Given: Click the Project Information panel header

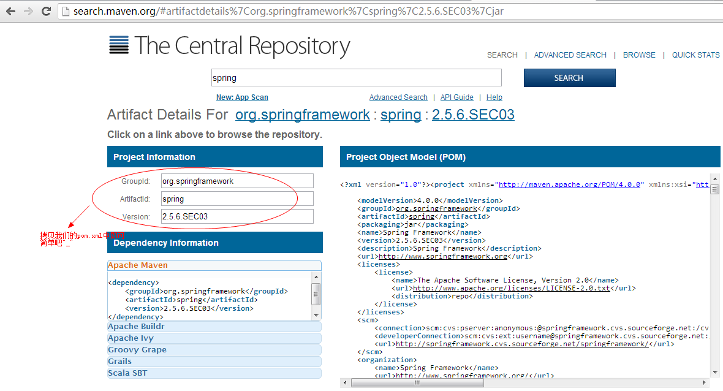Looking at the screenshot, I should tap(215, 157).
